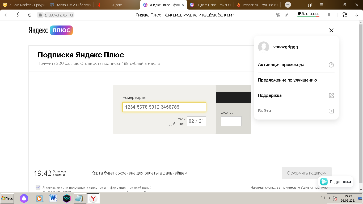
Task: Click the logout arrow icon beside Выйти
Action: 331,111
